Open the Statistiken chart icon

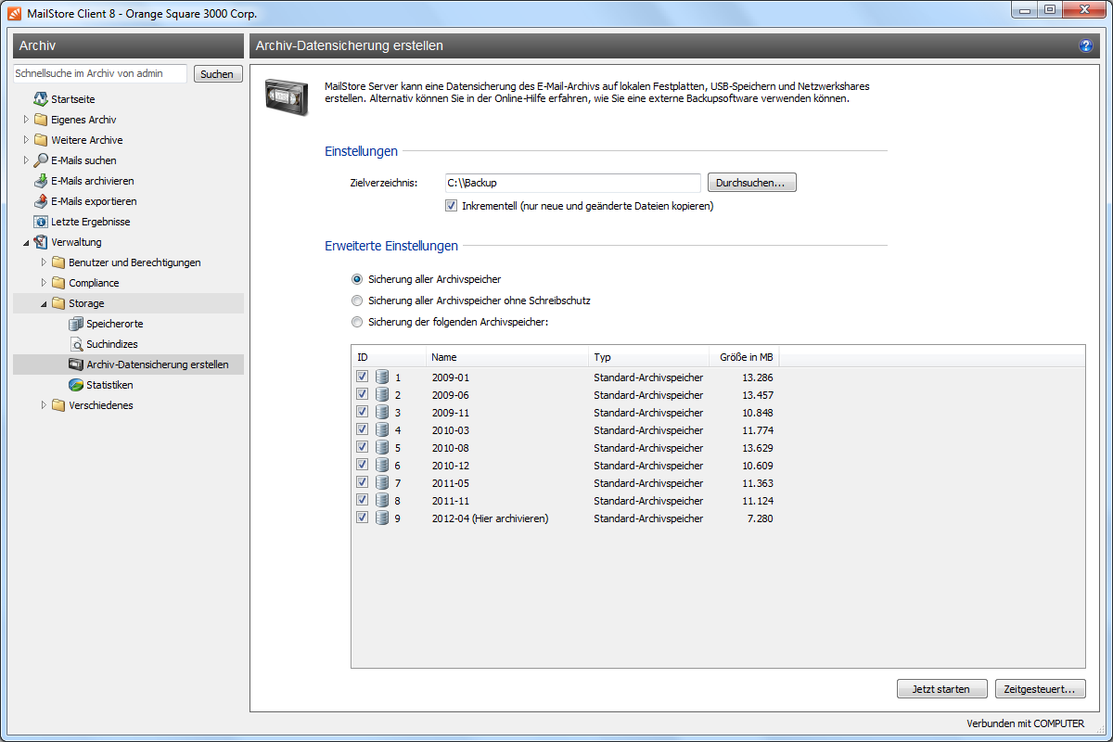76,385
